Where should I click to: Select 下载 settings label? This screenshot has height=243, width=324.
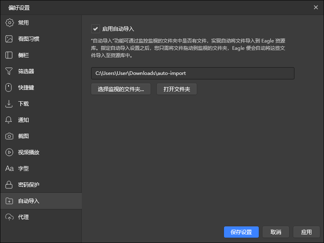tap(23, 104)
